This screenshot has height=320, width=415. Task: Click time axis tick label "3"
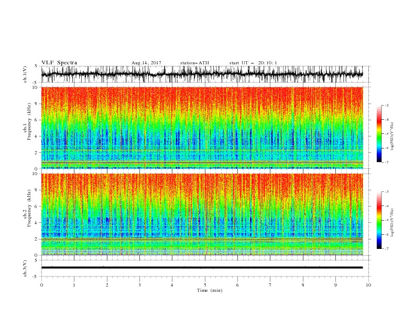pos(139,285)
